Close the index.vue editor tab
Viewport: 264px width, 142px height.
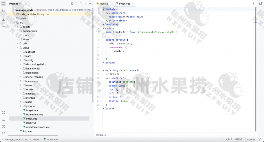[133, 4]
